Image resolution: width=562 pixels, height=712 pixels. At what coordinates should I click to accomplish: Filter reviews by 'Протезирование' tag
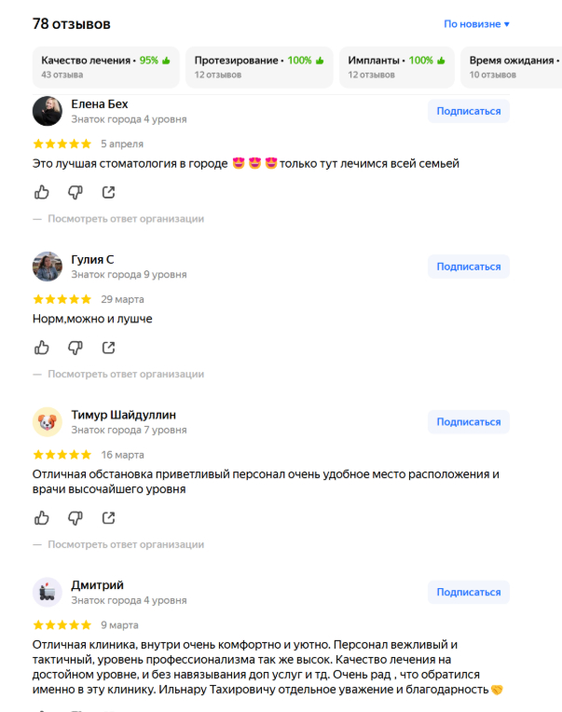click(x=259, y=67)
